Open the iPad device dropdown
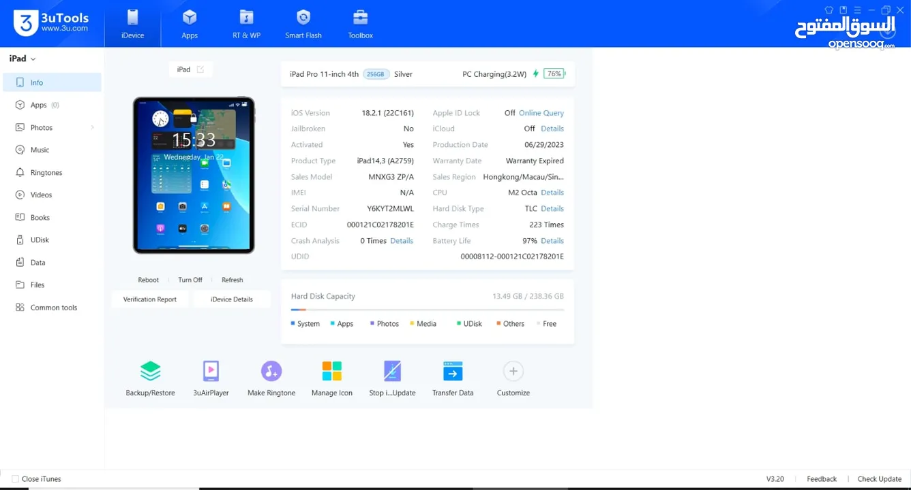911x490 pixels. click(23, 59)
